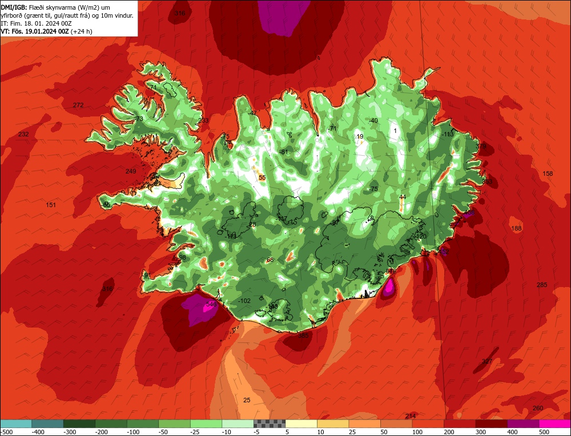Click the 'IT: Fim. 18. 01. 2024 00Z' line
Screen dimensions: 571x436
pos(37,23)
